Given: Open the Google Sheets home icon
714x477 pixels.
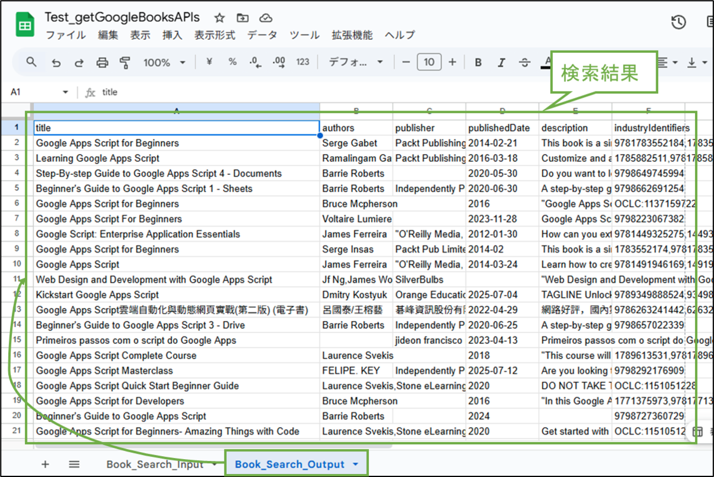Looking at the screenshot, I should [x=24, y=26].
